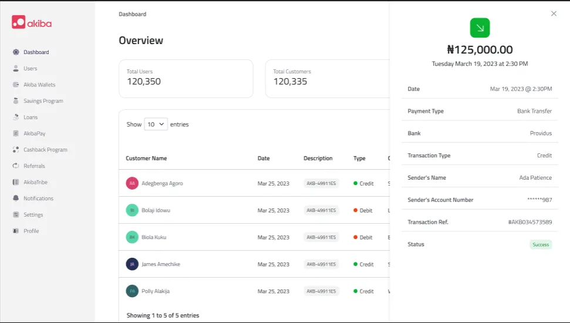Viewport: 570px width, 323px height.
Task: Open the Show entries dropdown
Action: coord(156,124)
